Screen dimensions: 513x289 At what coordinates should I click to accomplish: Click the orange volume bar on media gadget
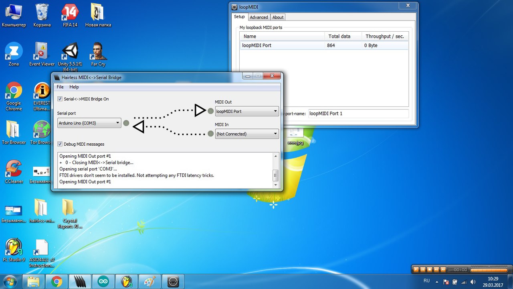click(x=489, y=269)
